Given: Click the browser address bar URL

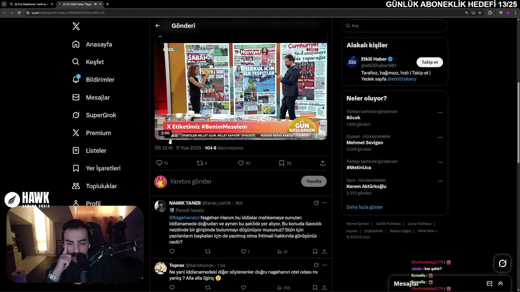Looking at the screenshot, I should [68, 13].
